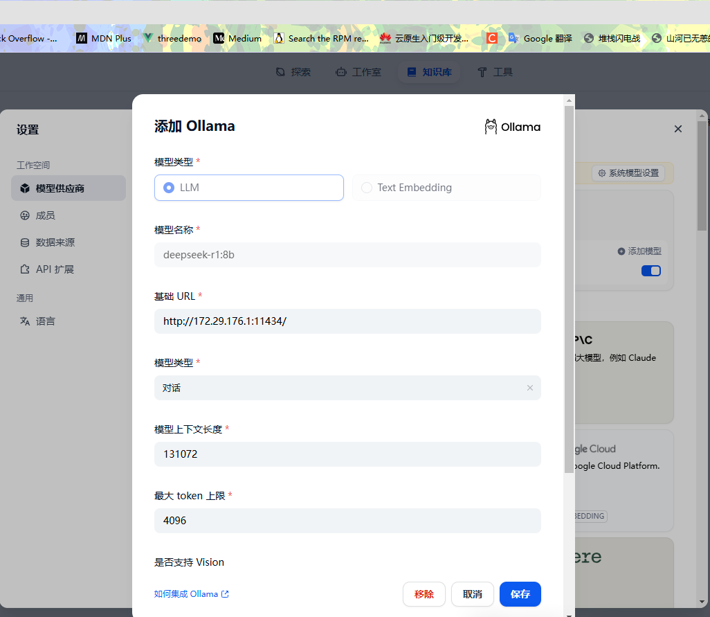Viewport: 710px width, 617px height.
Task: Open the 成员 members section
Action: (69, 215)
